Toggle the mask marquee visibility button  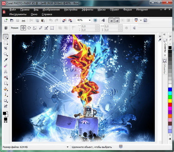111,20
